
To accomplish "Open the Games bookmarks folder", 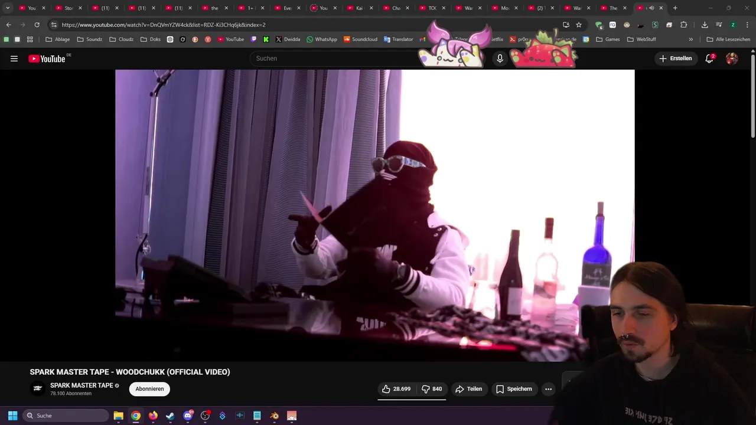I will (608, 40).
